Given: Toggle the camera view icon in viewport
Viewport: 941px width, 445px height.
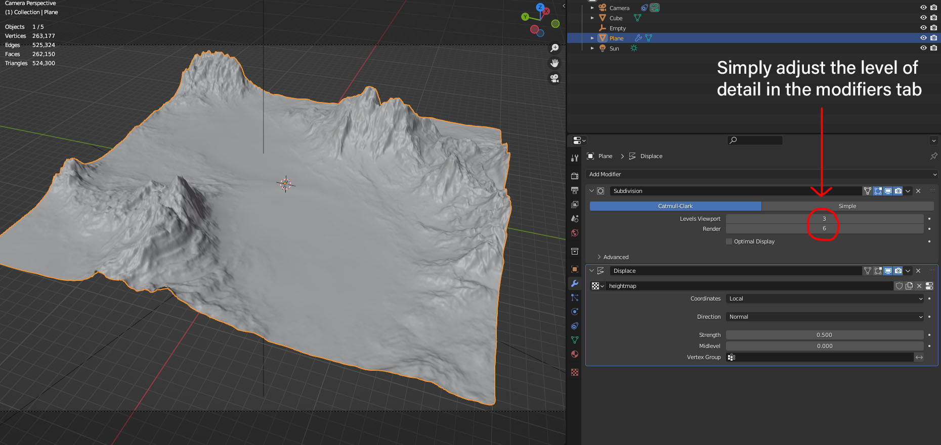Looking at the screenshot, I should click(554, 78).
